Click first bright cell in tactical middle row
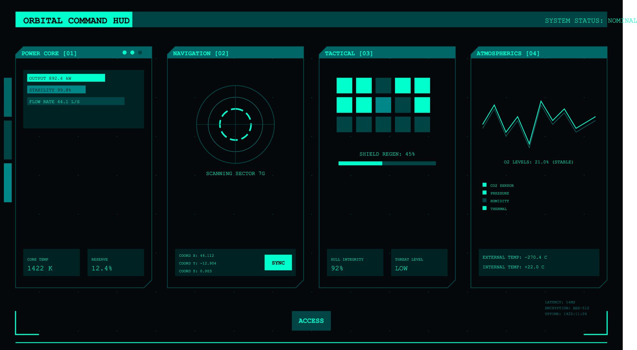637x350 pixels. (x=344, y=105)
